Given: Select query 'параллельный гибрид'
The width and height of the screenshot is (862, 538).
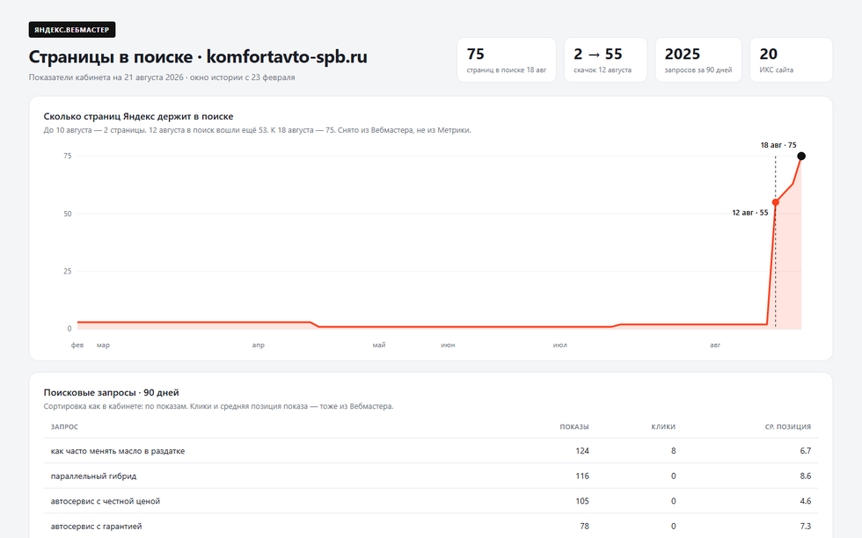Looking at the screenshot, I should point(93,476).
